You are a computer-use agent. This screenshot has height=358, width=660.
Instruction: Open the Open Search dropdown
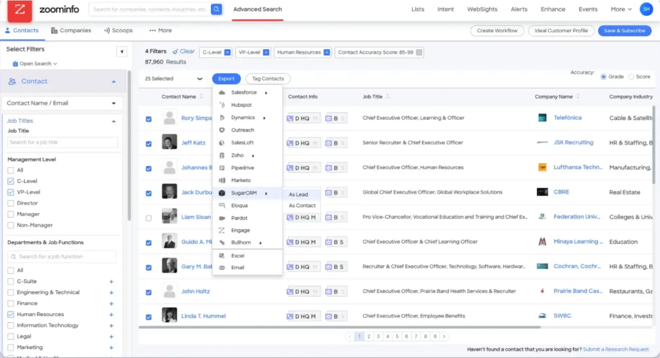(35, 63)
